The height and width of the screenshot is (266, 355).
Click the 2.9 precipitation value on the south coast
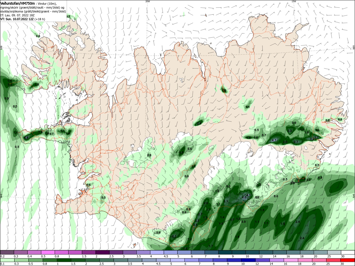pyautogui.click(x=197, y=221)
